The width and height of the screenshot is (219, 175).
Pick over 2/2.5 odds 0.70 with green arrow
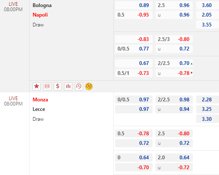[x=174, y=63]
